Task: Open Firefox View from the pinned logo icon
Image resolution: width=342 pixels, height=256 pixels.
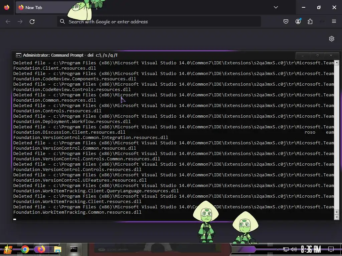Action: point(7,7)
